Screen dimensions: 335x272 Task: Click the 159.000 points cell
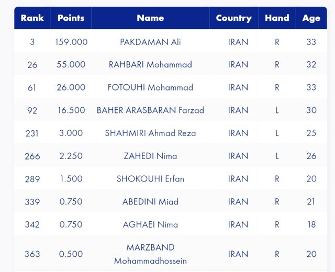tap(71, 42)
